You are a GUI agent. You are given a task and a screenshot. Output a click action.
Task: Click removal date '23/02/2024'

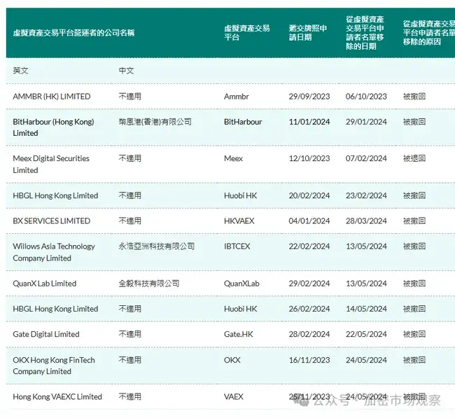[x=366, y=195]
